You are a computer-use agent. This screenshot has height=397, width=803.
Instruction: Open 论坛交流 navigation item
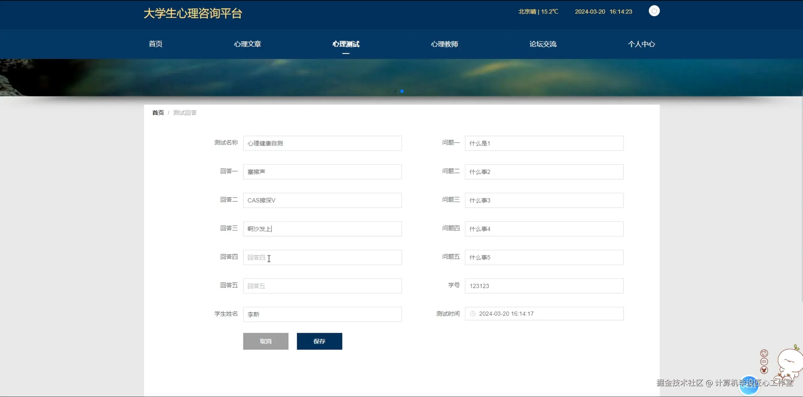pyautogui.click(x=543, y=44)
